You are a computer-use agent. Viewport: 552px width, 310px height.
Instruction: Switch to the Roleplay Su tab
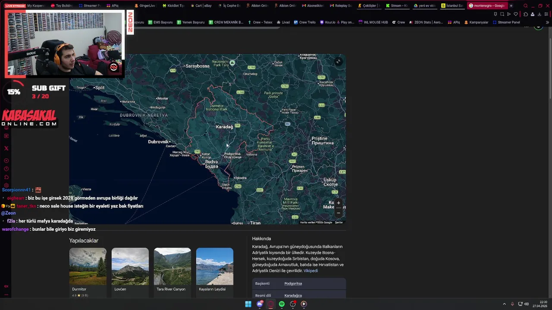click(341, 6)
